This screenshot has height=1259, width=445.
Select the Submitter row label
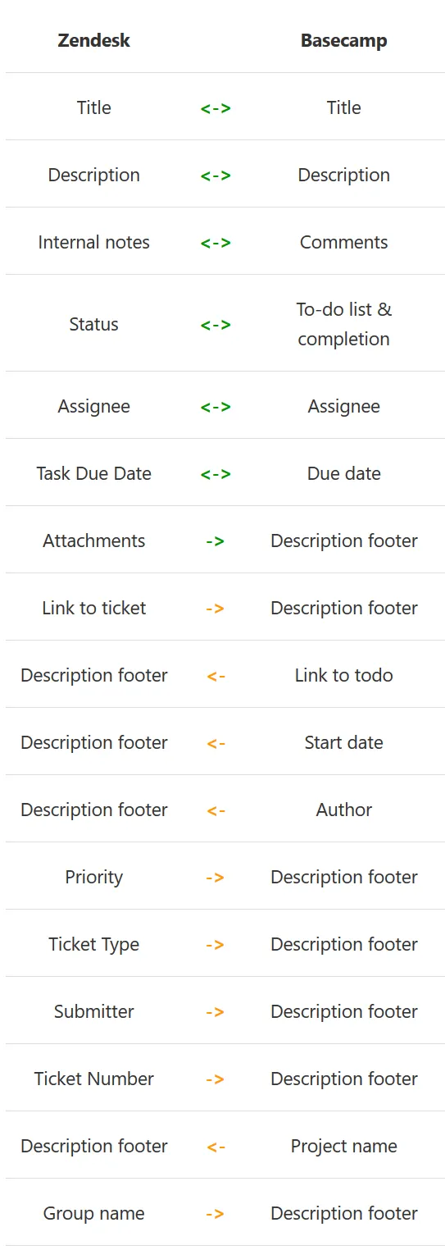pyautogui.click(x=93, y=1011)
